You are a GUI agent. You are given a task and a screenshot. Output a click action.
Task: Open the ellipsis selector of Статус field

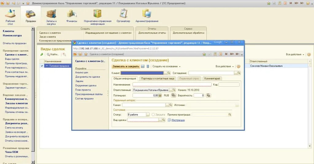(x=148, y=115)
